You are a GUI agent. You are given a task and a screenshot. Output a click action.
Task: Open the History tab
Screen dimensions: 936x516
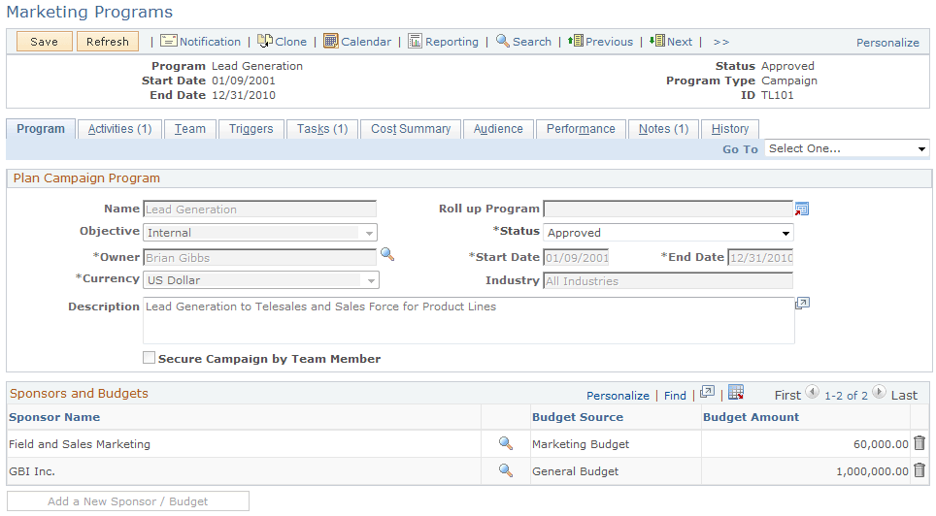click(730, 129)
